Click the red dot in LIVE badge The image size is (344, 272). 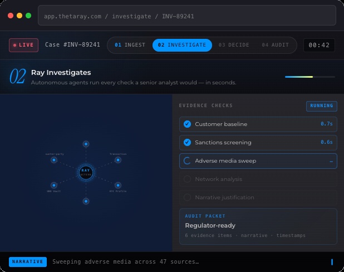(14, 46)
